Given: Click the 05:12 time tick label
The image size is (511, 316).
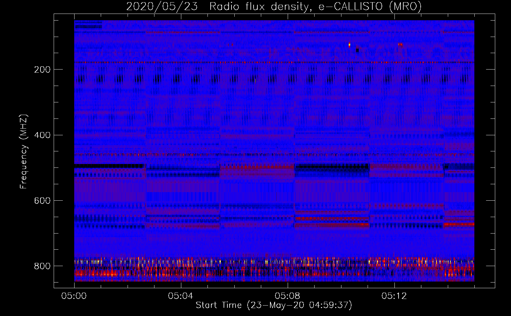Looking at the screenshot, I should pyautogui.click(x=394, y=296).
